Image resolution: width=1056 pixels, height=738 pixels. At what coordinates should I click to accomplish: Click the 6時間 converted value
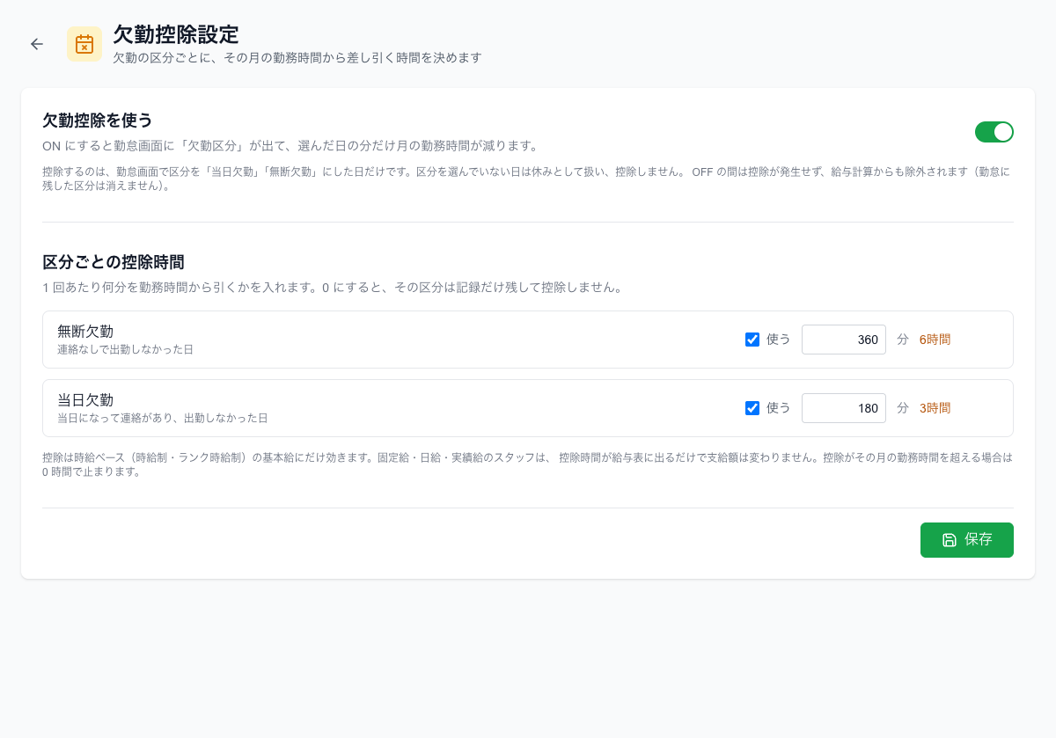[x=935, y=340]
